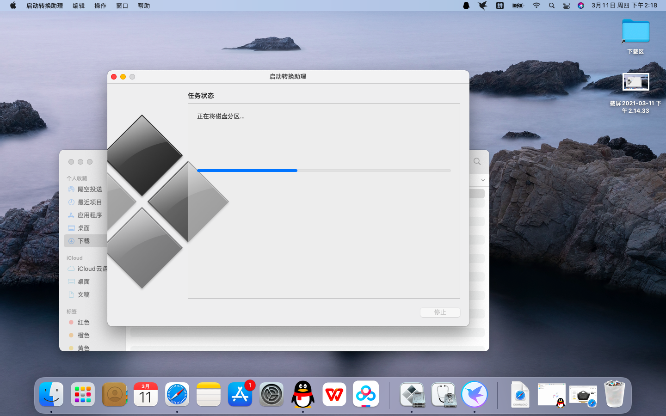
Task: Open Baidu Netdisk cloud icon in Dock
Action: [x=366, y=394]
